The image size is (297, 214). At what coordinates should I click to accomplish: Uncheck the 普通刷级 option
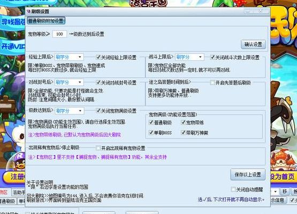151,123
